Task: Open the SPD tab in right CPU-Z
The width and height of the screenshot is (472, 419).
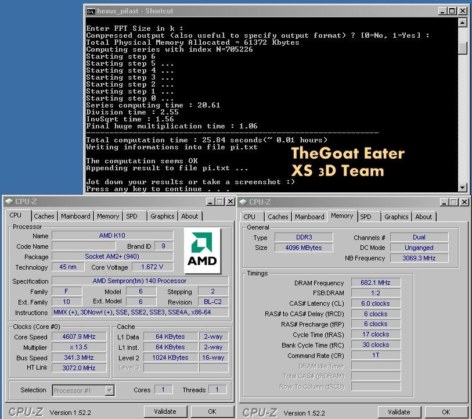Action: [x=365, y=217]
